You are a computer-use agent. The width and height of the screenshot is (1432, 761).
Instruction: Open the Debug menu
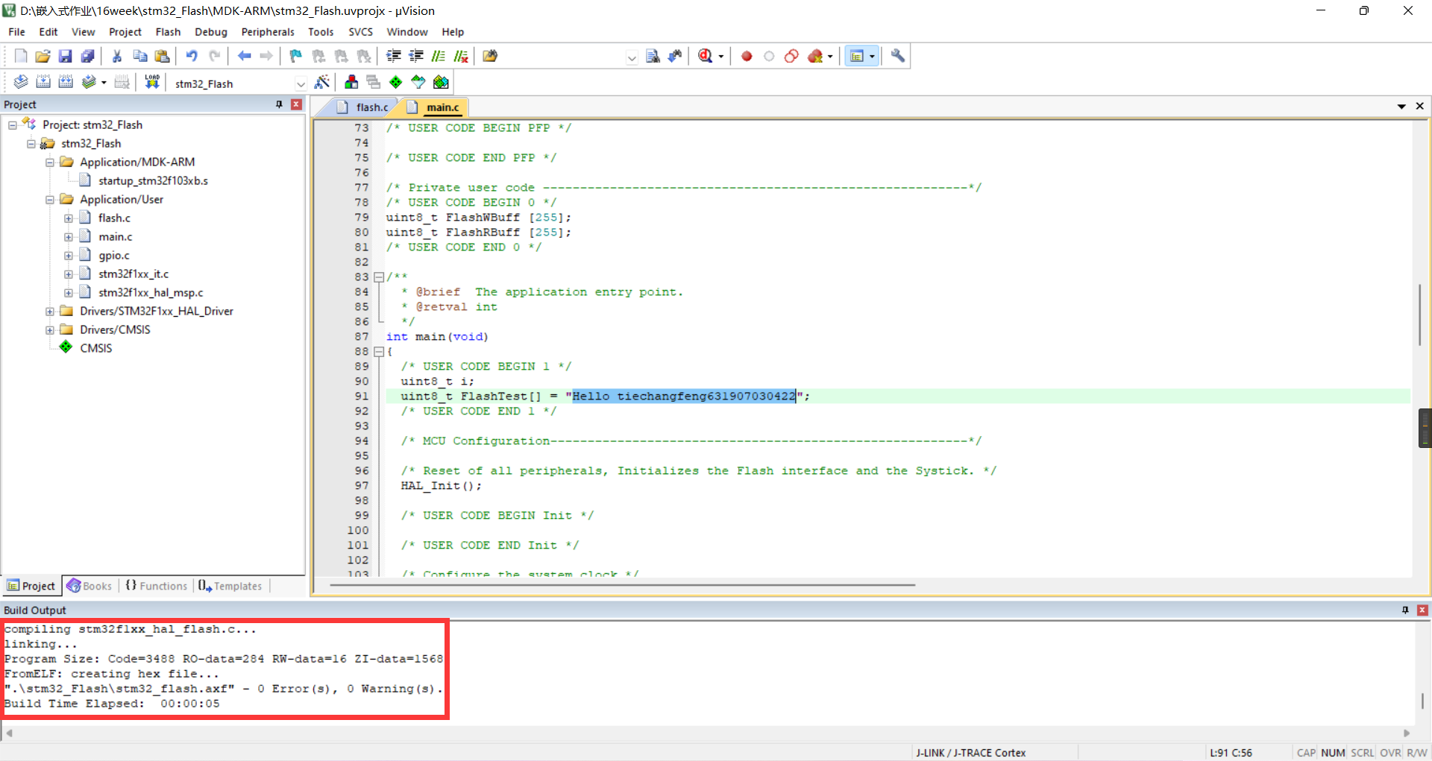[x=211, y=32]
